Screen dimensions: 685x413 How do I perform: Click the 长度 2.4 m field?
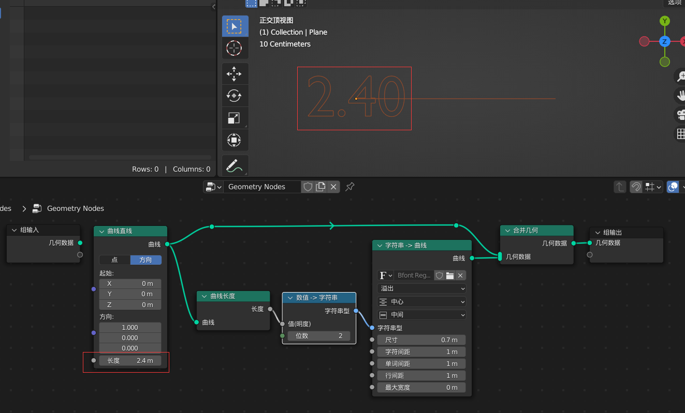click(130, 360)
